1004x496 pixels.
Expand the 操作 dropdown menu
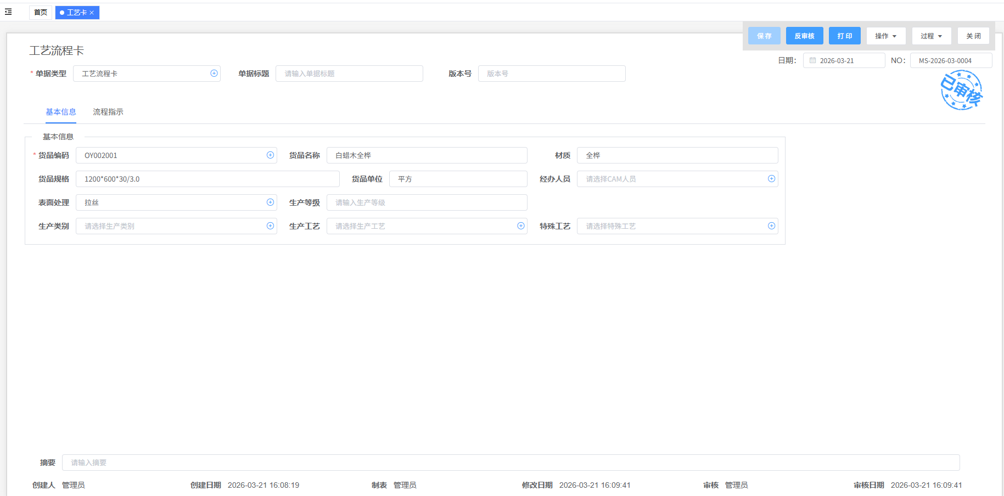[885, 36]
